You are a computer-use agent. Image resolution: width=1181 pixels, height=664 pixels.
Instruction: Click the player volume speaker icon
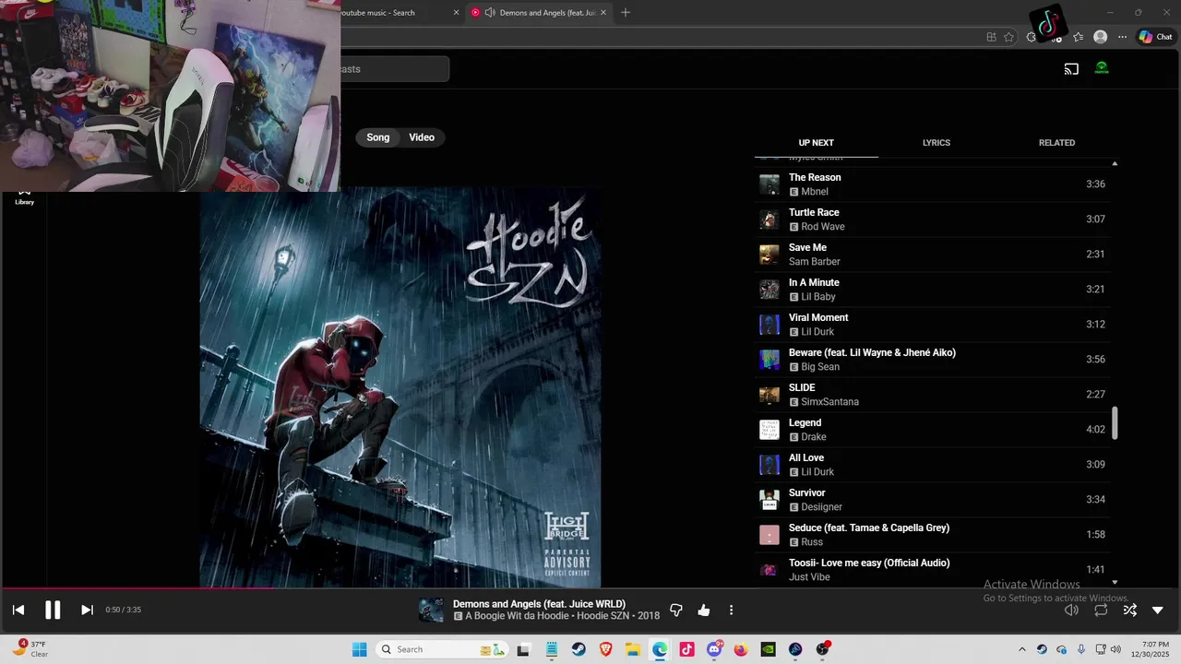1071,610
